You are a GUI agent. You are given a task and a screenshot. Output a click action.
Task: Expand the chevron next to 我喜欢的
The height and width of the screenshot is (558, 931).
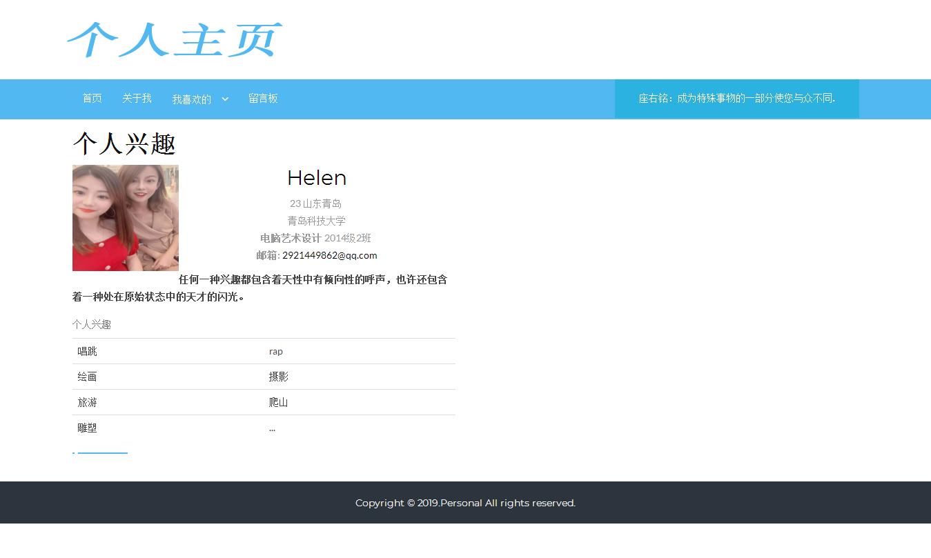click(225, 99)
